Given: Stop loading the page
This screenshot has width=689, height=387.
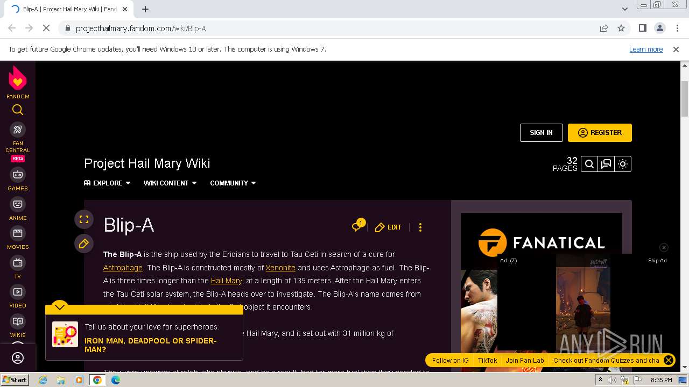Looking at the screenshot, I should tap(46, 28).
